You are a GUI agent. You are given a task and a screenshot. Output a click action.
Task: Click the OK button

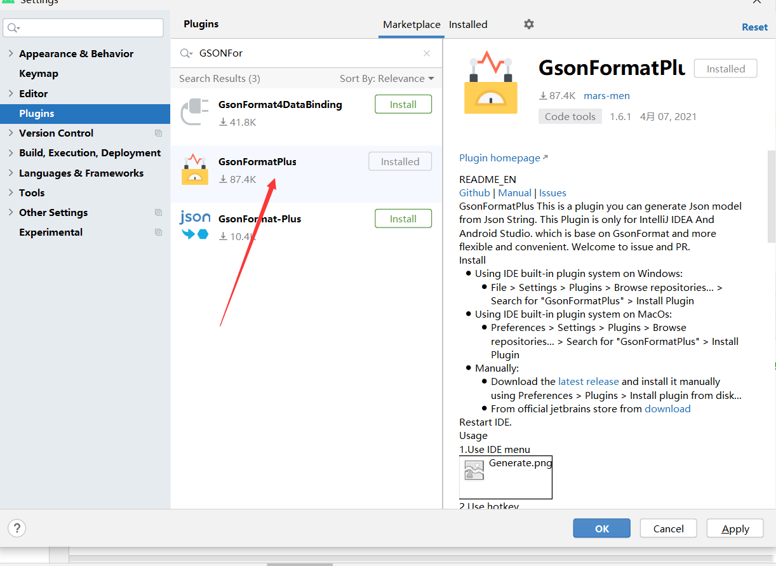pyautogui.click(x=601, y=529)
